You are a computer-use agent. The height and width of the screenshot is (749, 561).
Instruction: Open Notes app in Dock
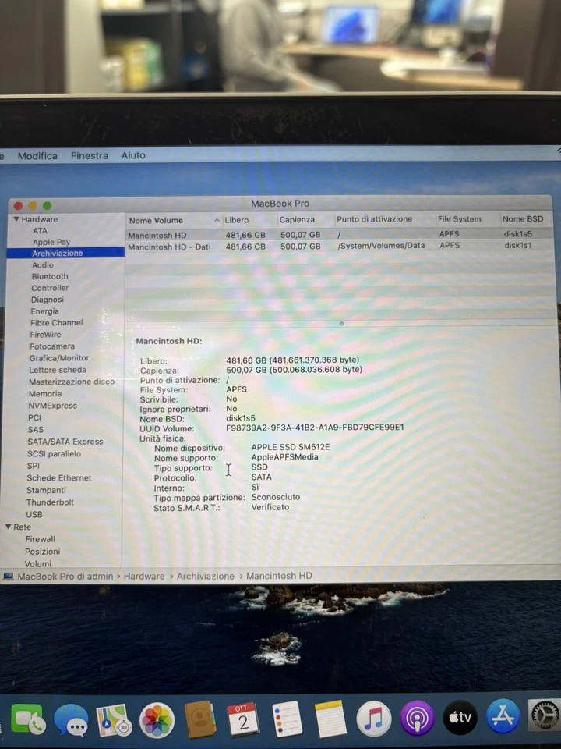[x=330, y=719]
